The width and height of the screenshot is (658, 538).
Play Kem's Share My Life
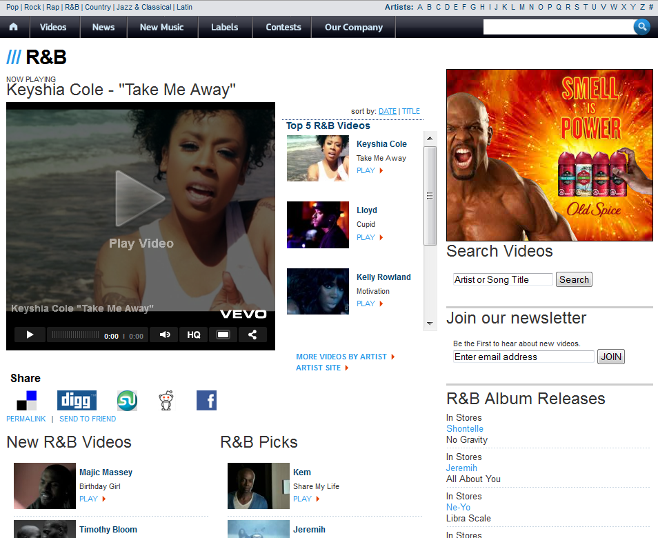click(306, 499)
